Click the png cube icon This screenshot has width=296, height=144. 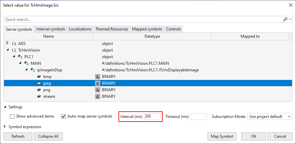[39, 90]
